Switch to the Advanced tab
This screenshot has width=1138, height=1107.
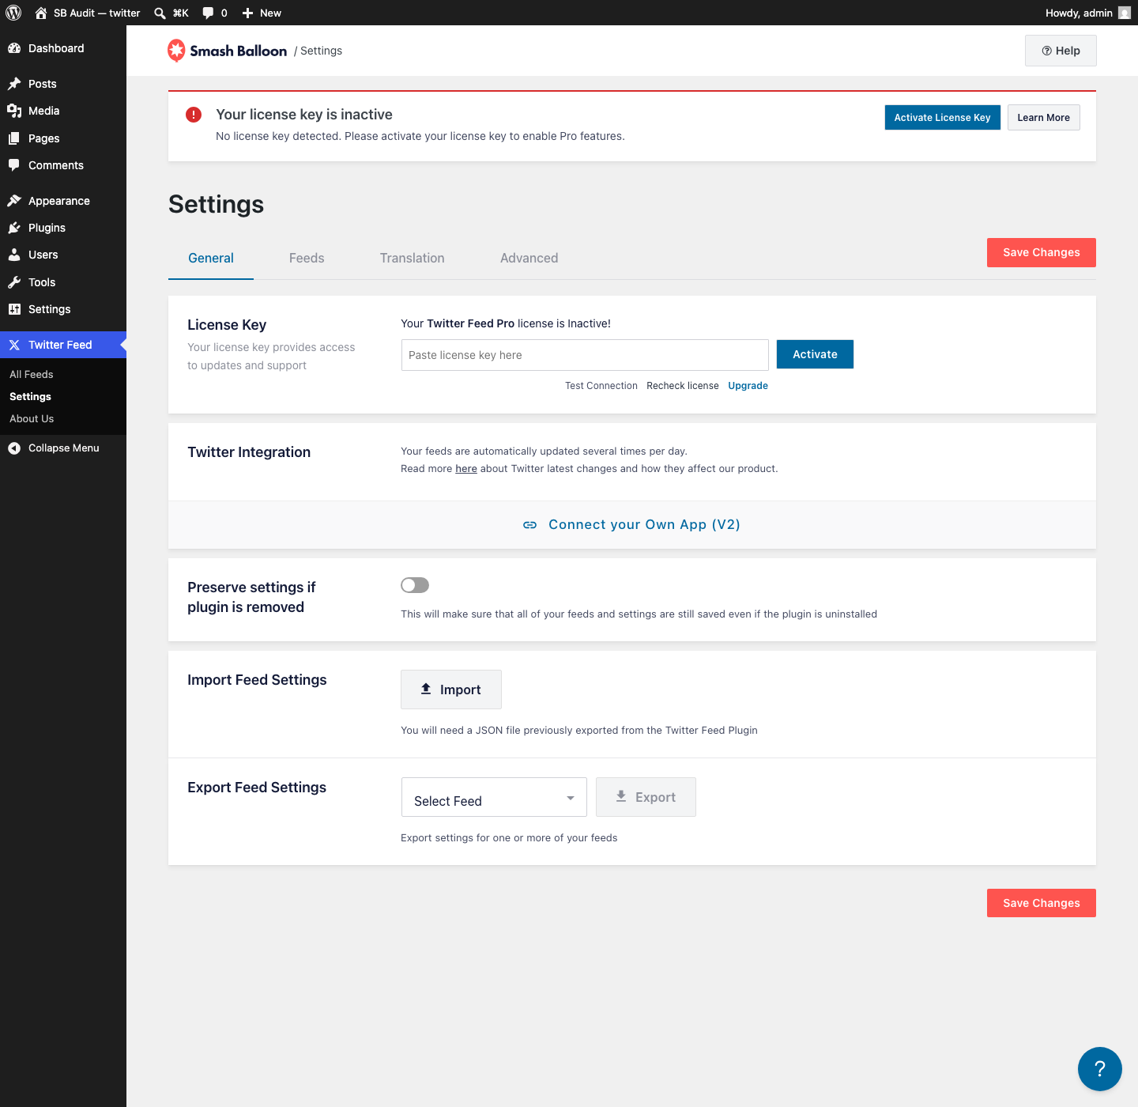coord(529,258)
